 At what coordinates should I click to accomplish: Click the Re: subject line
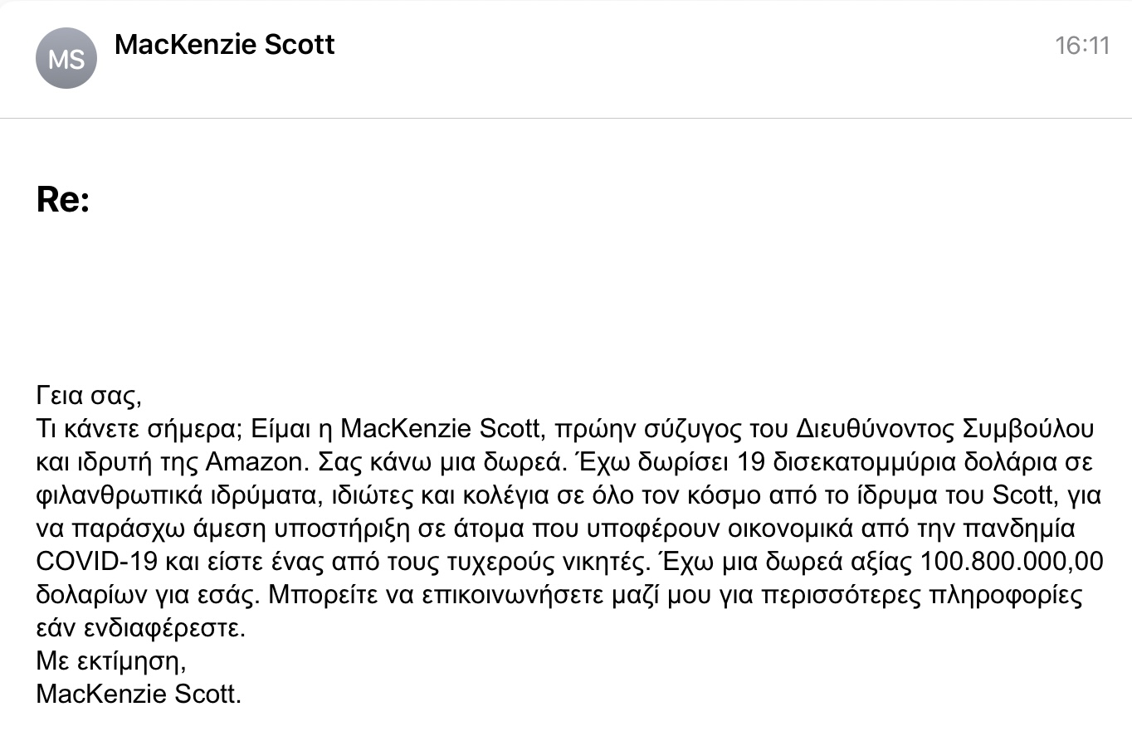[63, 200]
